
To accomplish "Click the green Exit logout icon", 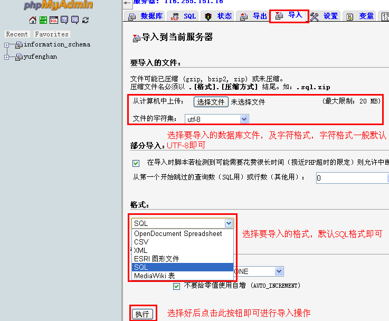I will pos(43,20).
